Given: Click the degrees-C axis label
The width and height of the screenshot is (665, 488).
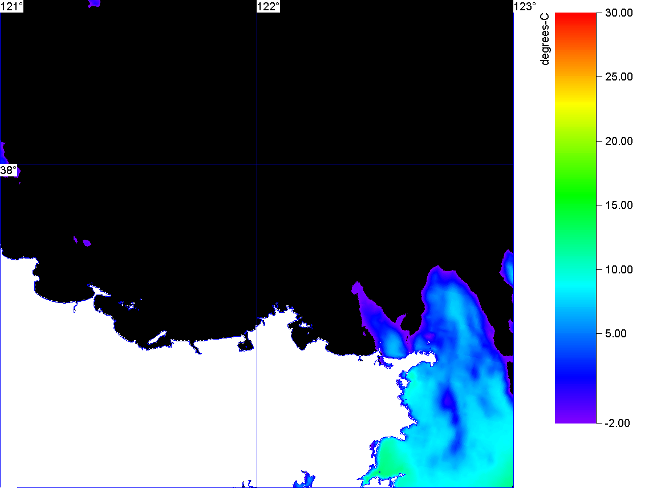Looking at the screenshot, I should click(545, 39).
